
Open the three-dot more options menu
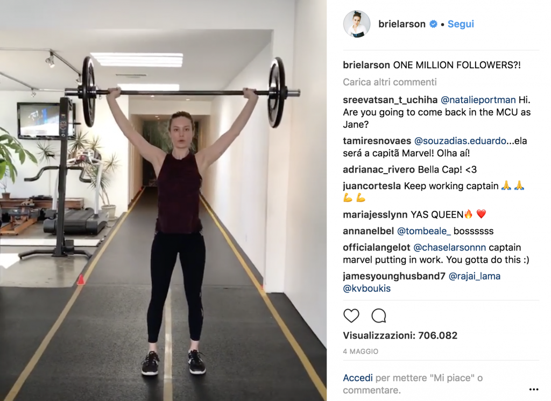[x=534, y=389]
